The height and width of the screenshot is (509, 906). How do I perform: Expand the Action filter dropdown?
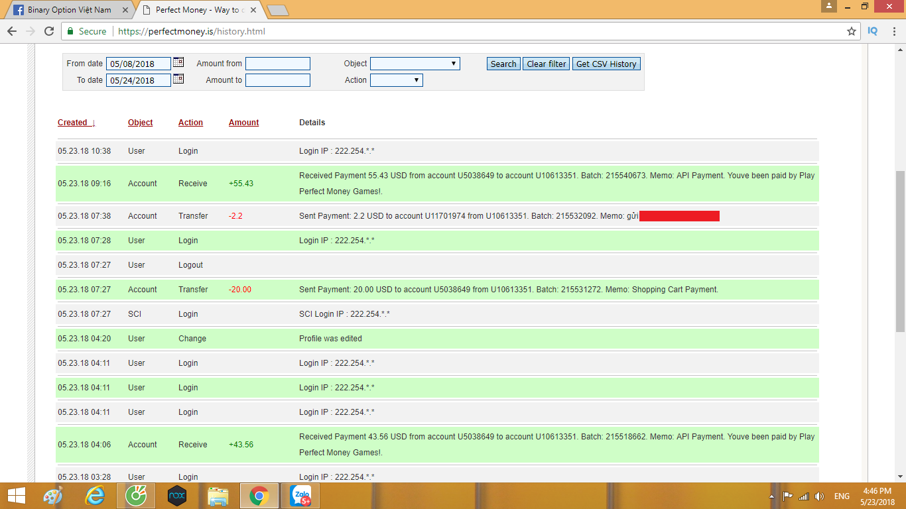click(x=397, y=80)
